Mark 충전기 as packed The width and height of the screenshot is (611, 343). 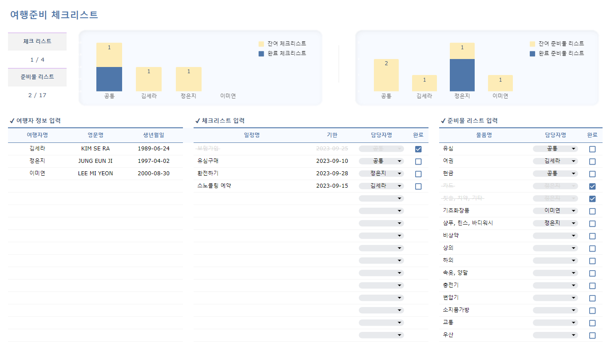pyautogui.click(x=592, y=286)
